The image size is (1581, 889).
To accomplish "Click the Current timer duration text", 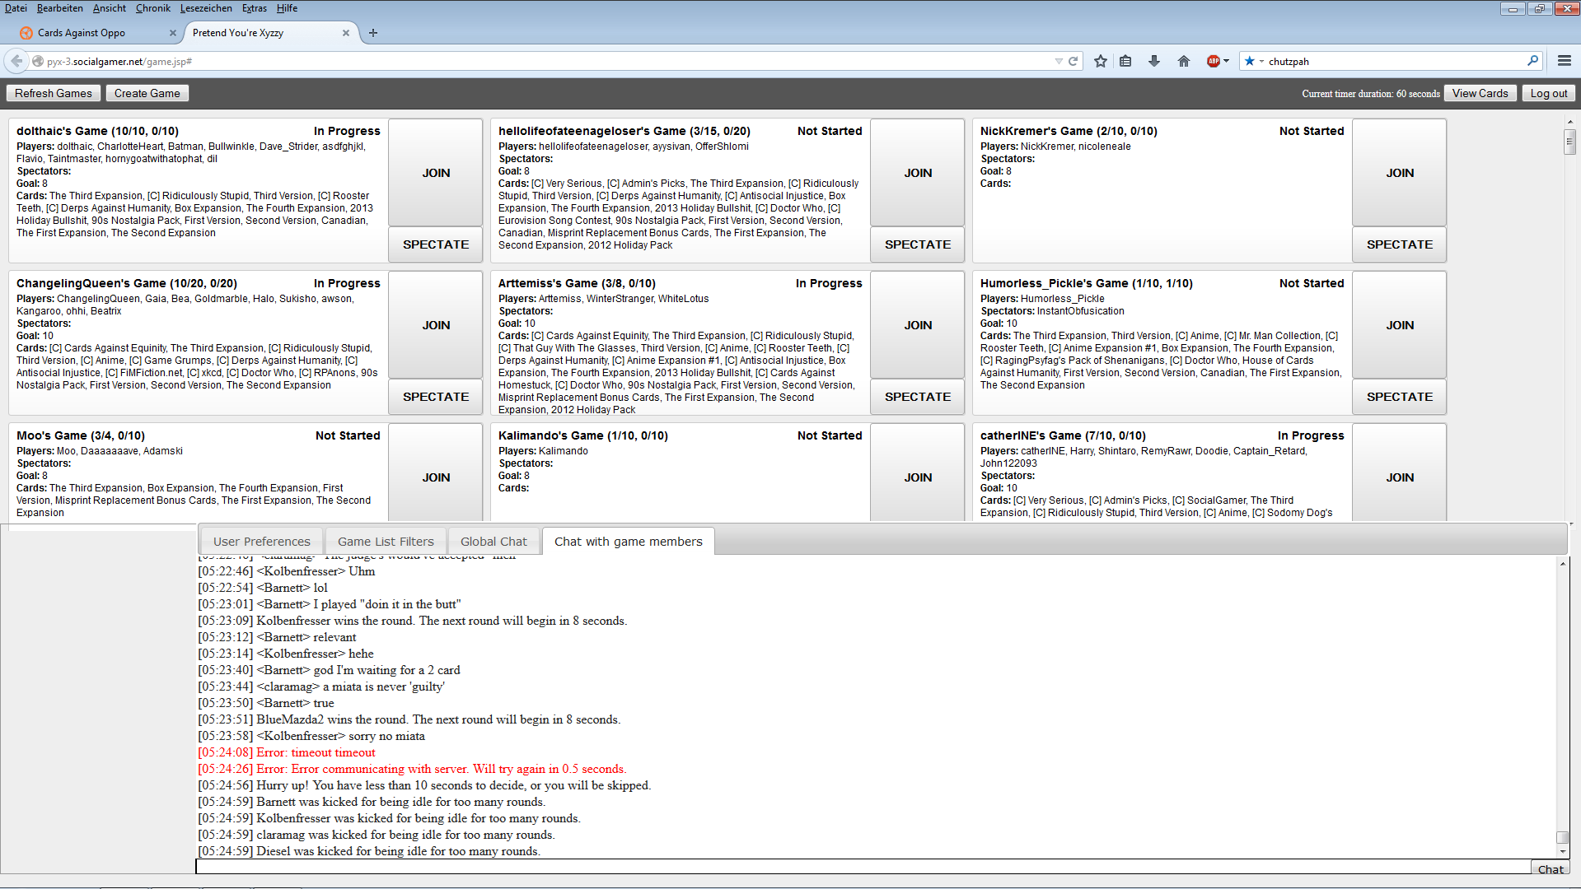I will click(1371, 94).
